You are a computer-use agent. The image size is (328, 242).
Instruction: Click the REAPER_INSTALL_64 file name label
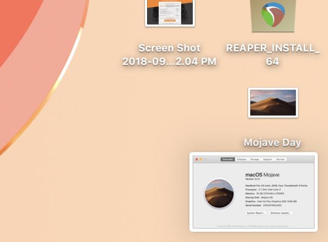point(273,55)
